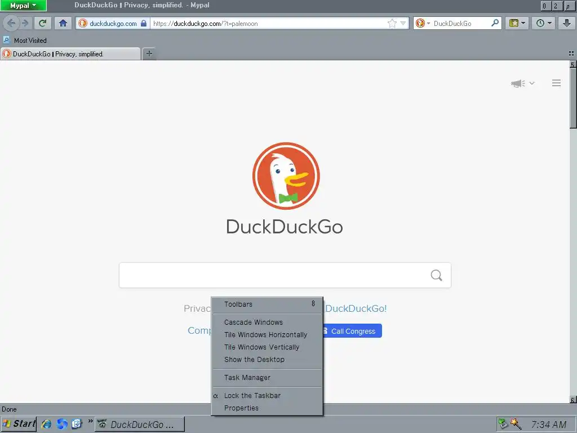Bookmark this page with the star icon

click(x=392, y=23)
